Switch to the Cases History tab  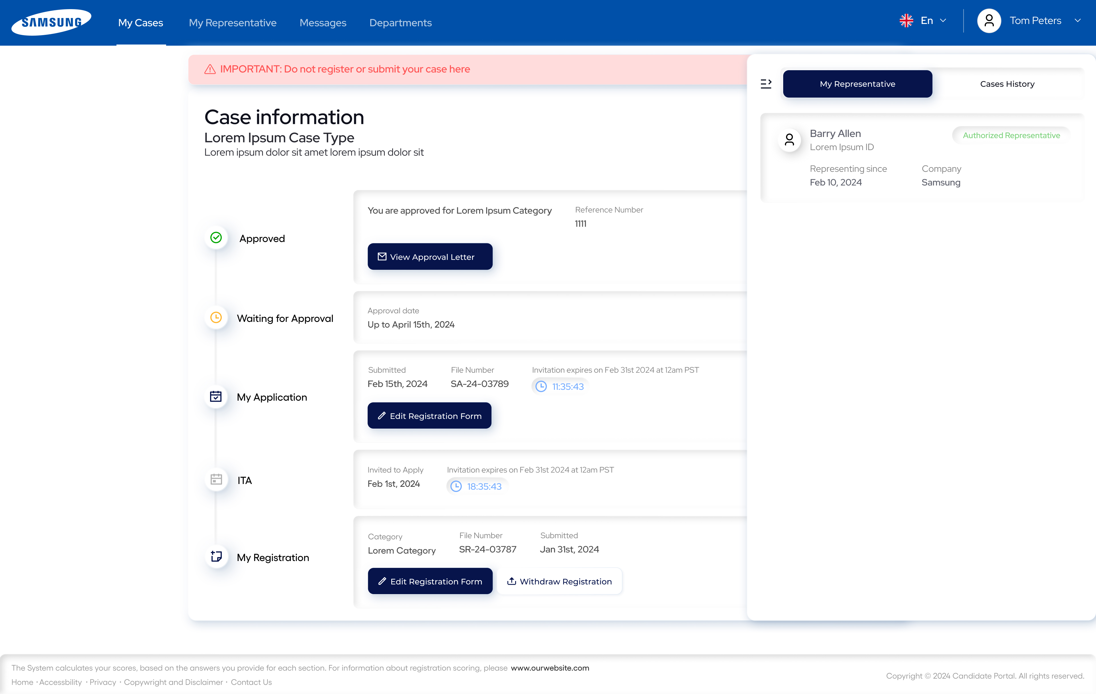tap(1007, 84)
